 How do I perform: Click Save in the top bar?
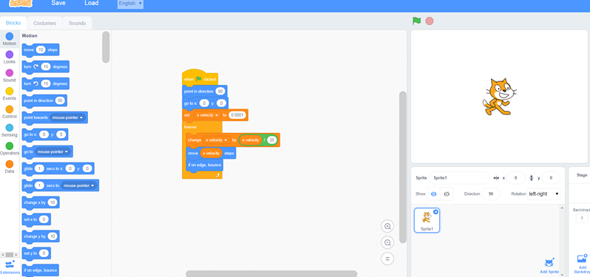click(x=58, y=3)
